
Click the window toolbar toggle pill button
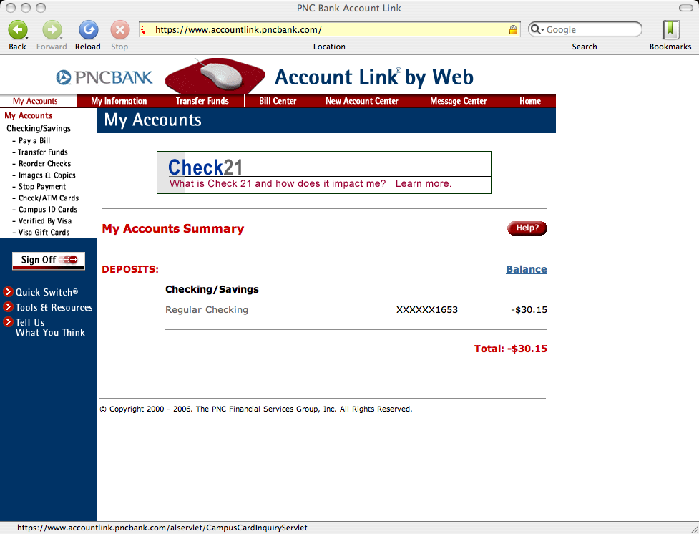(x=685, y=8)
